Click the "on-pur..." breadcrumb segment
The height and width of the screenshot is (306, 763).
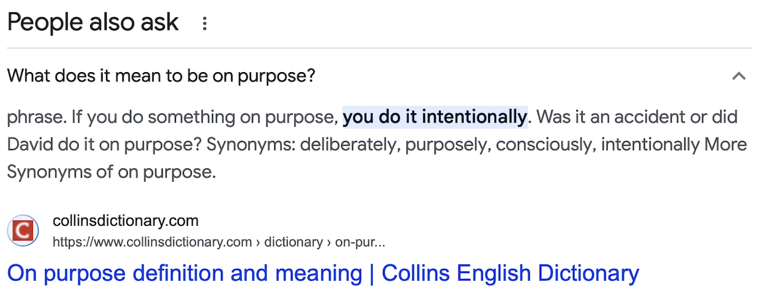[360, 242]
